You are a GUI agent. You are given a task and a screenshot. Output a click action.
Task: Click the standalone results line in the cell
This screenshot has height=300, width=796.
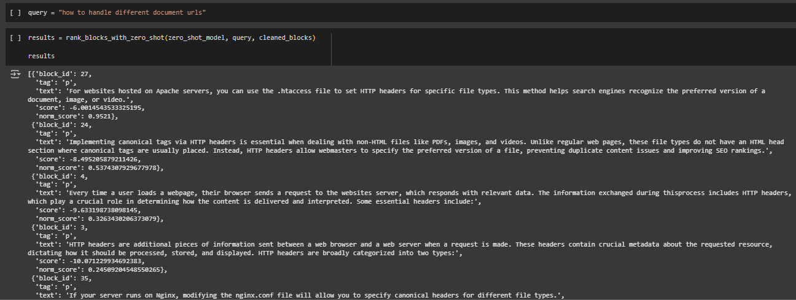pyautogui.click(x=41, y=56)
